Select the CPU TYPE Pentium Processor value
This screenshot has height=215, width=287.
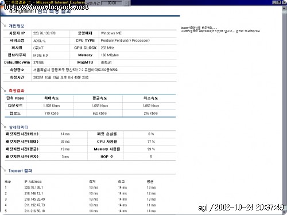[x=125, y=41]
